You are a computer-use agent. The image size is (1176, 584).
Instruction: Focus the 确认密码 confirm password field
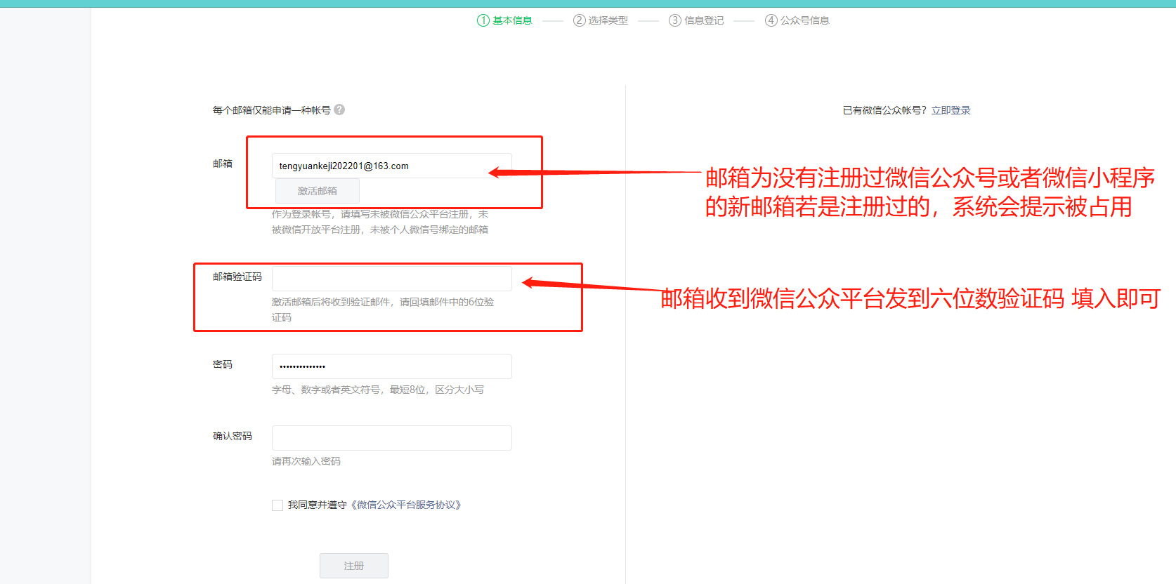(x=391, y=438)
